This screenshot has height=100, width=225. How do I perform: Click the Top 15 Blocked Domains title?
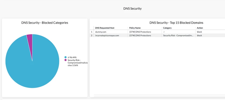(x=176, y=23)
